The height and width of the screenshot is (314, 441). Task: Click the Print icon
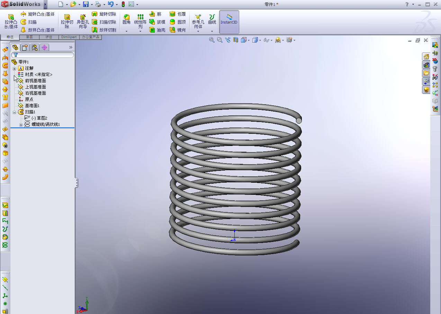coord(98,5)
